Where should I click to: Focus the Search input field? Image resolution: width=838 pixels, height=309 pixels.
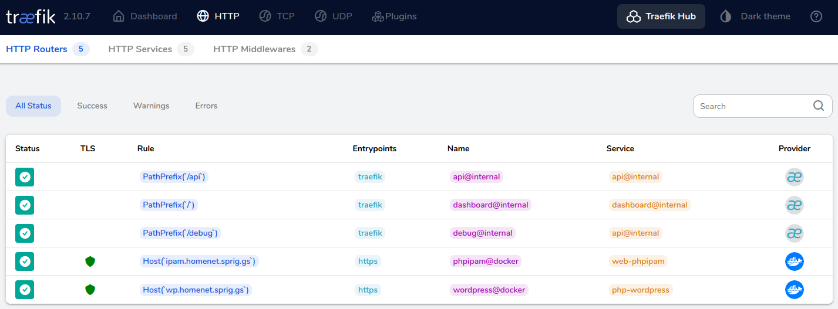pos(762,106)
